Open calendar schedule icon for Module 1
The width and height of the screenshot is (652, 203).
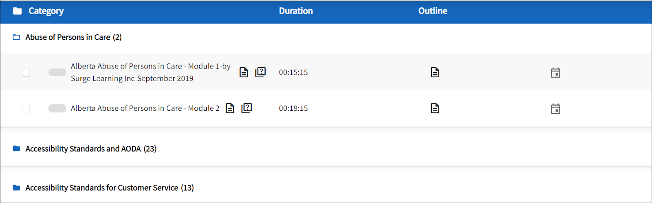[555, 73]
